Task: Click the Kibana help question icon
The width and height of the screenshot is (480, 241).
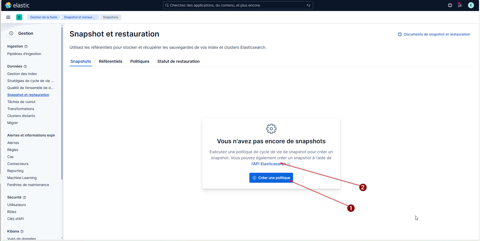Action: coord(22,231)
